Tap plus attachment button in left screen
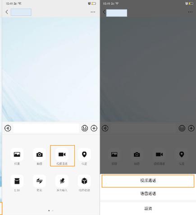The width and height of the screenshot is (196, 215). (x=94, y=128)
